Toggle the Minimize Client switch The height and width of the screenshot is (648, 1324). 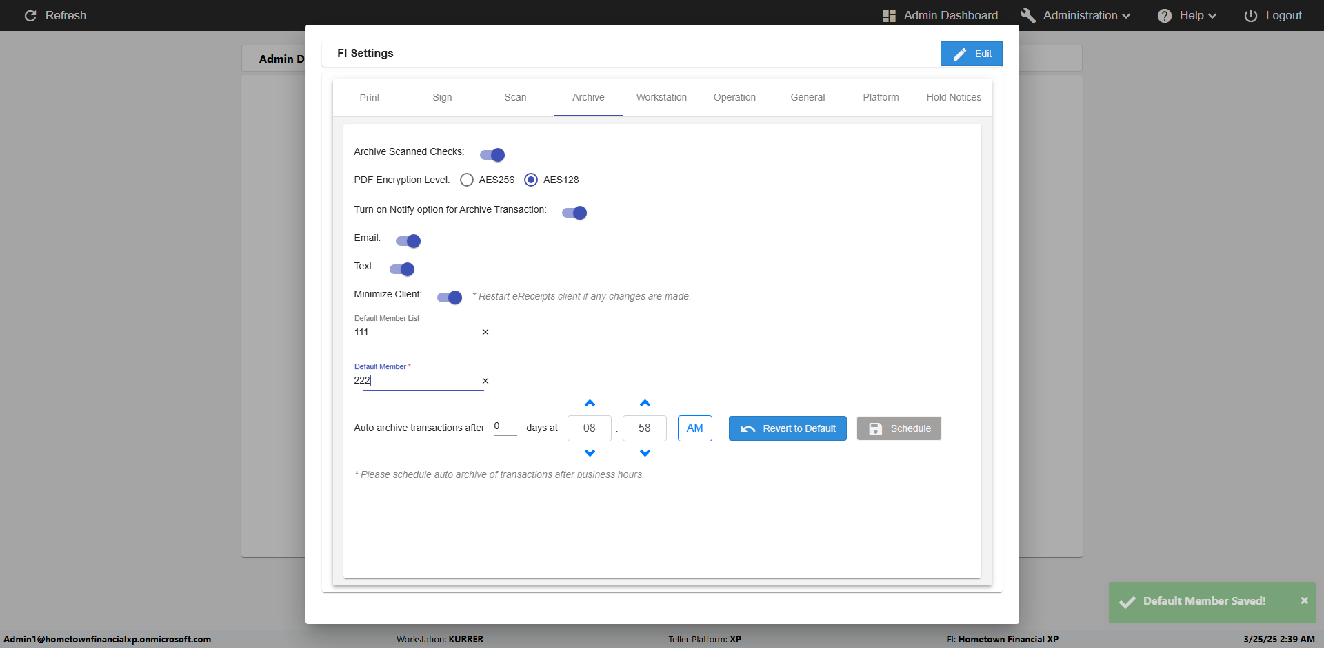450,297
